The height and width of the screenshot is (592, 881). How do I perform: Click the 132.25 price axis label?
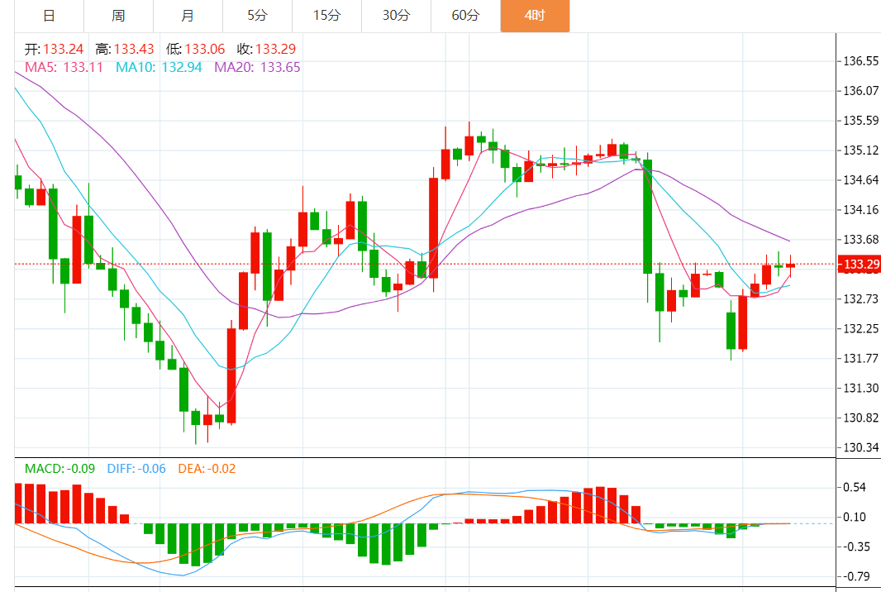[x=861, y=329]
